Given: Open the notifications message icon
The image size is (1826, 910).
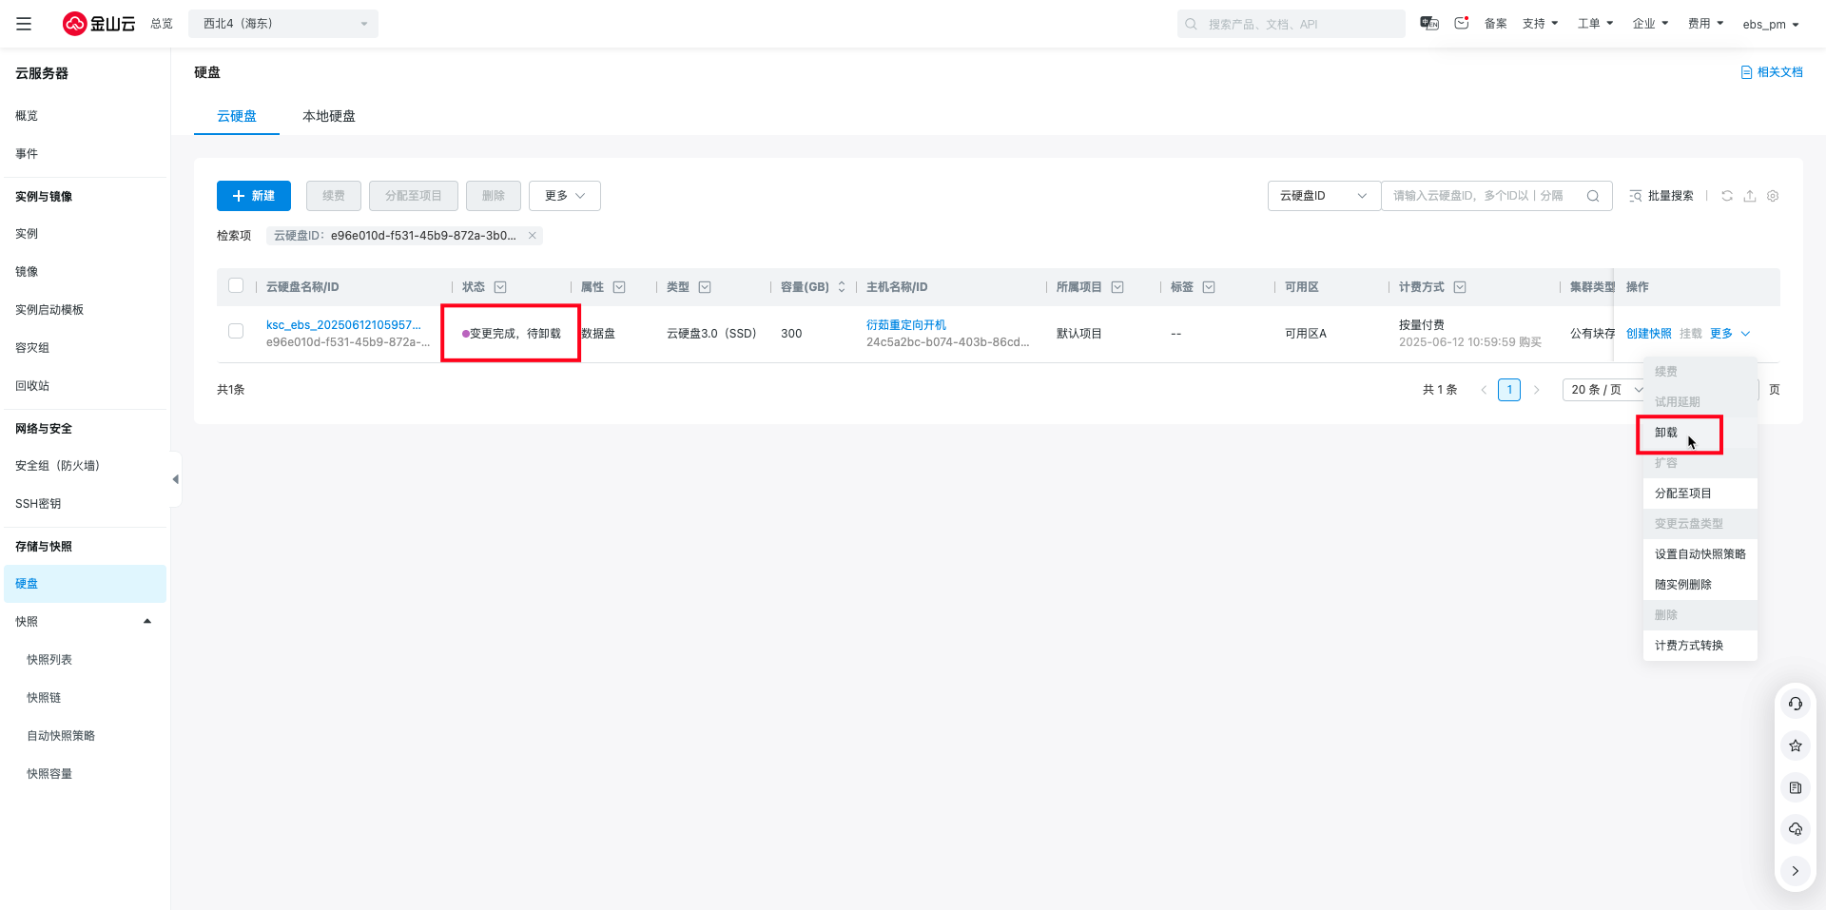Looking at the screenshot, I should tap(1462, 24).
